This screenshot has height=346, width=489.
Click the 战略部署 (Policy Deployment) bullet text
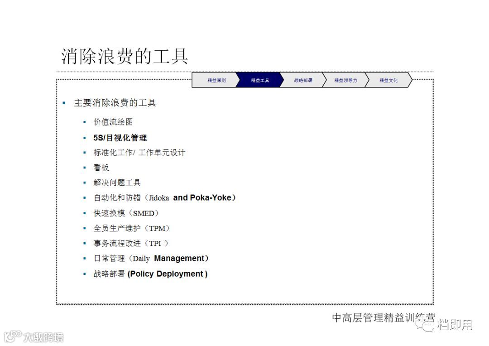click(150, 274)
